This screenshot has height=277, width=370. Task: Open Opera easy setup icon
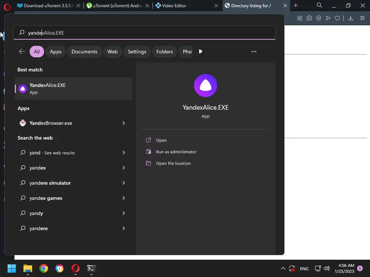coord(362,18)
